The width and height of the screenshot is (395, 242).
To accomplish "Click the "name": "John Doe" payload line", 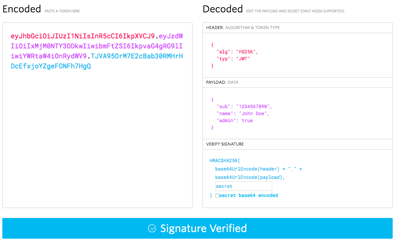I will [243, 113].
